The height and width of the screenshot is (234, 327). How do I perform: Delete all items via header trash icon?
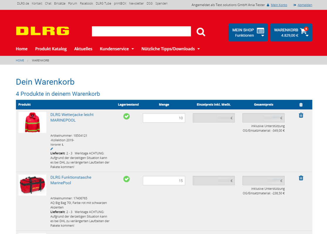pos(301,105)
